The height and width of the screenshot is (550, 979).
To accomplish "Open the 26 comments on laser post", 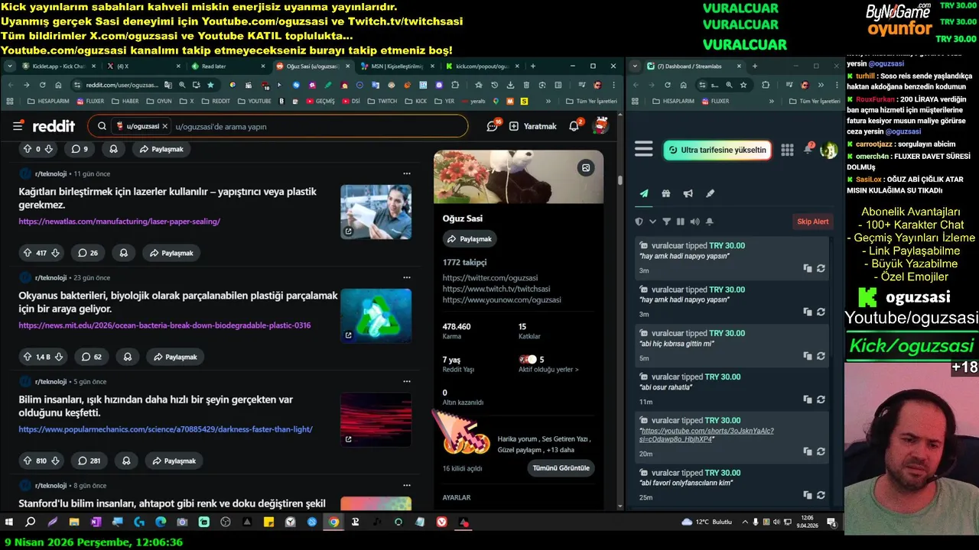I will 88,253.
